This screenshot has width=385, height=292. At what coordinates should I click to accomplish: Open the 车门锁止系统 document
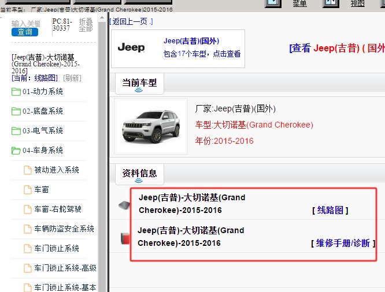click(57, 248)
